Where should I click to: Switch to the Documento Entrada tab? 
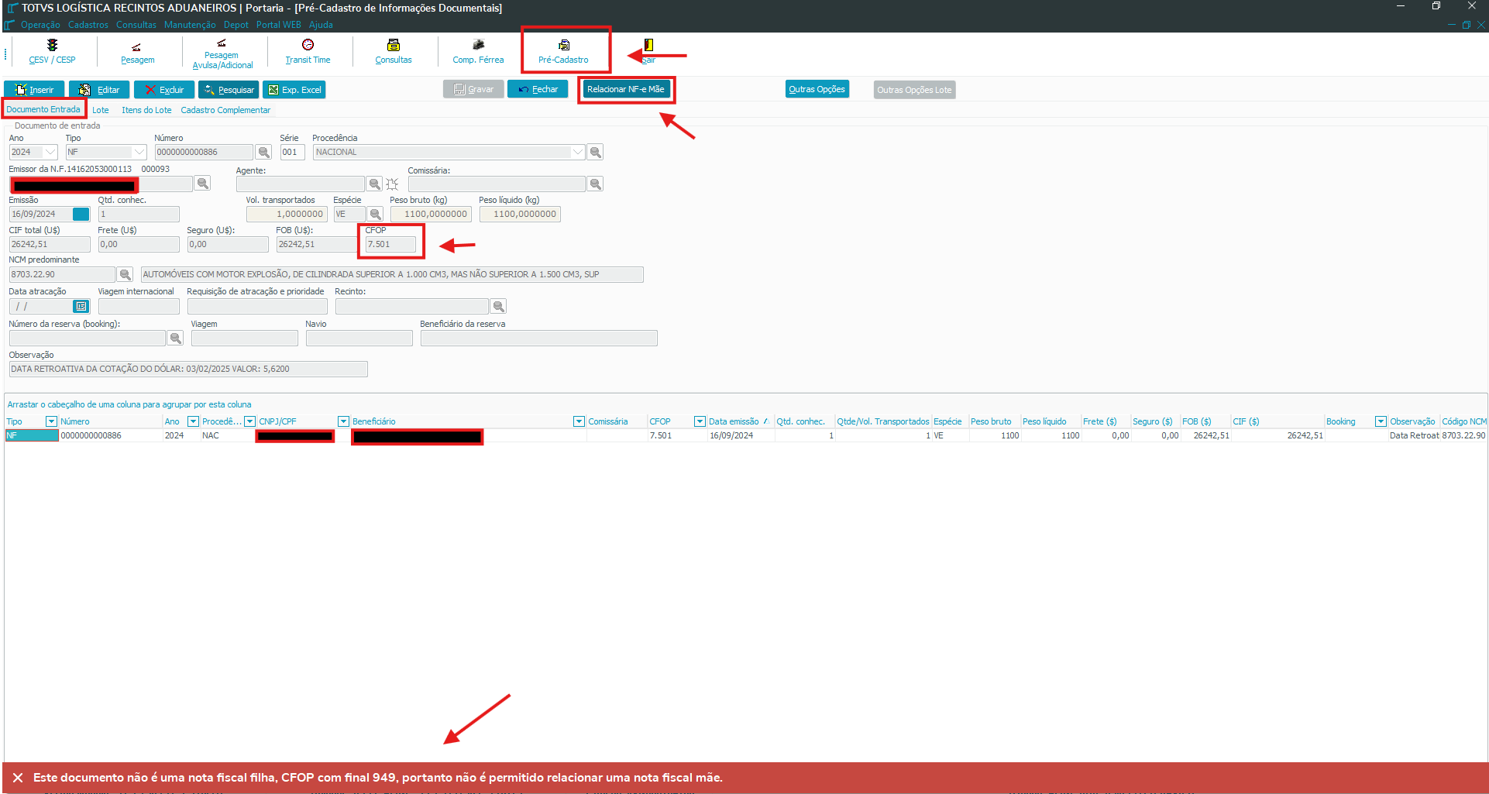43,109
